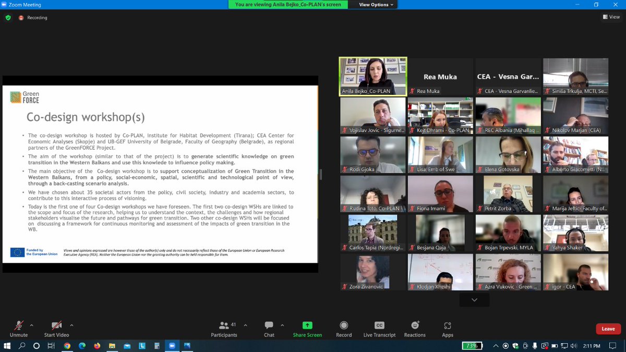
Task: Open Cortana circle in taskbar
Action: (x=37, y=345)
